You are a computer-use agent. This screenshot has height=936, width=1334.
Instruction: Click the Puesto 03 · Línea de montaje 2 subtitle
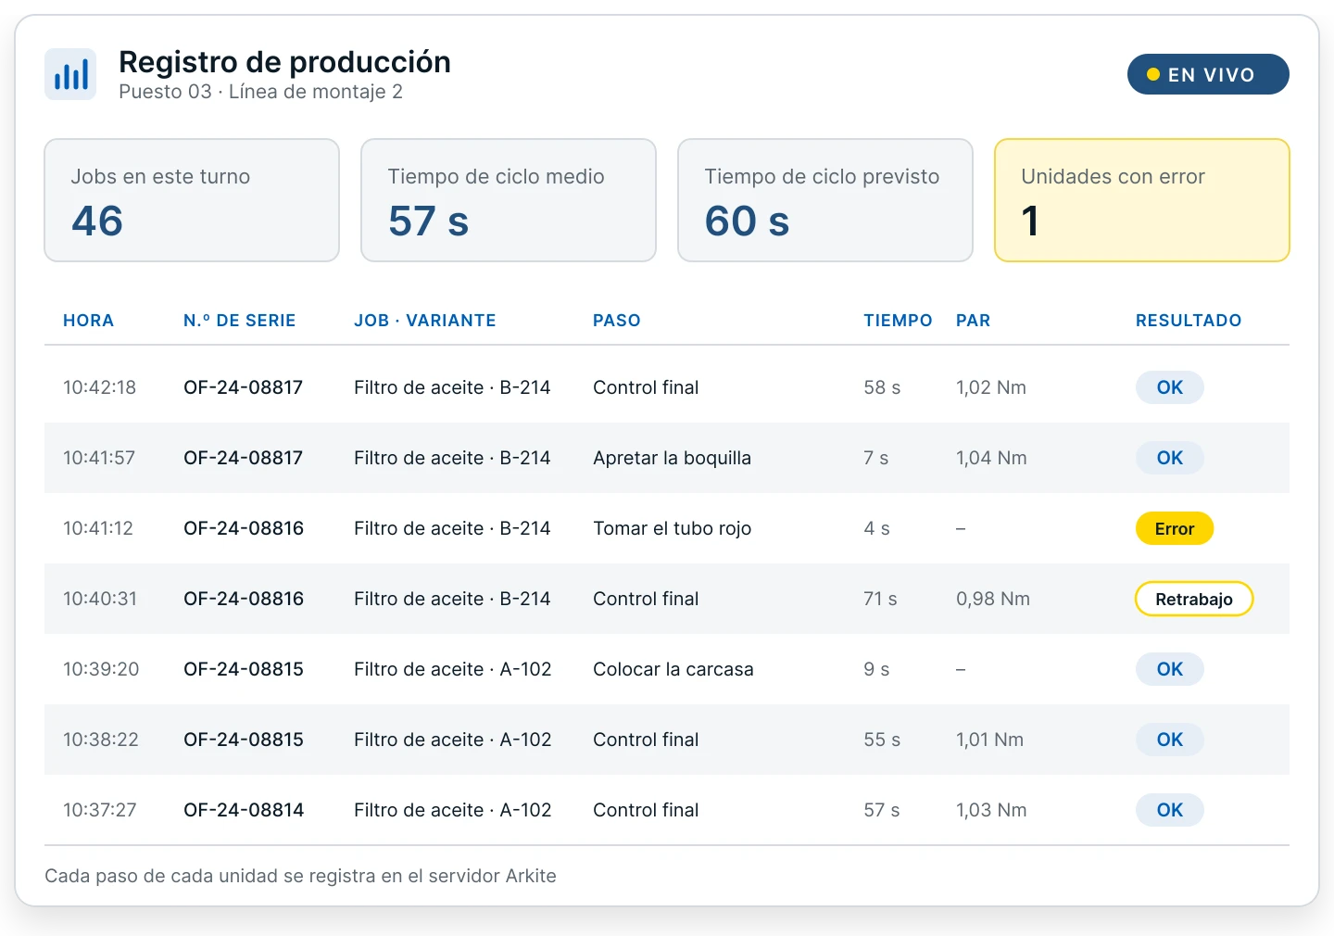tap(261, 92)
